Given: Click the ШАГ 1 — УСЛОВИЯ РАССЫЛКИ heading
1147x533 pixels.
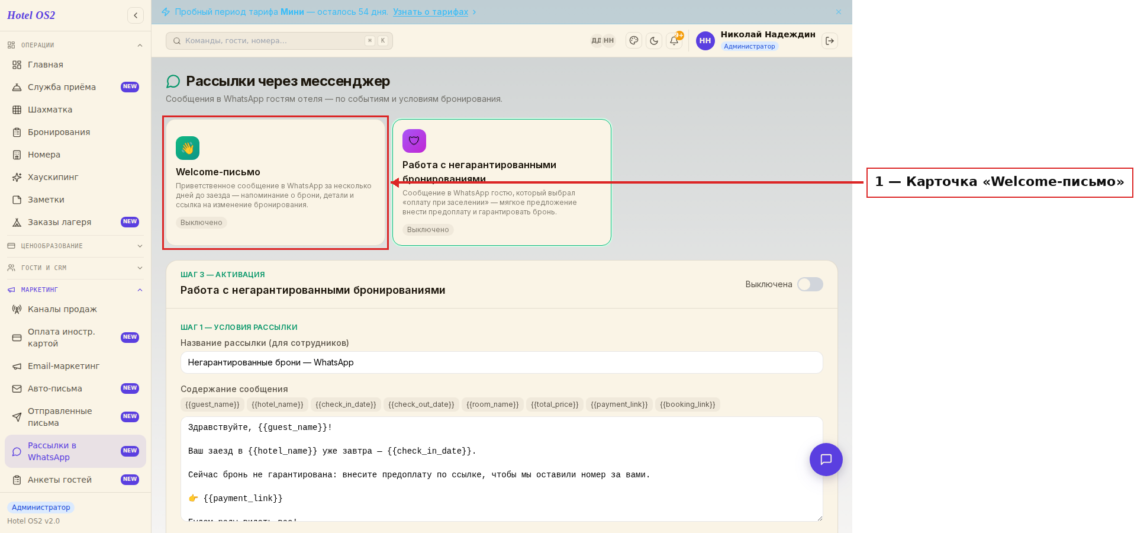Looking at the screenshot, I should pyautogui.click(x=239, y=327).
